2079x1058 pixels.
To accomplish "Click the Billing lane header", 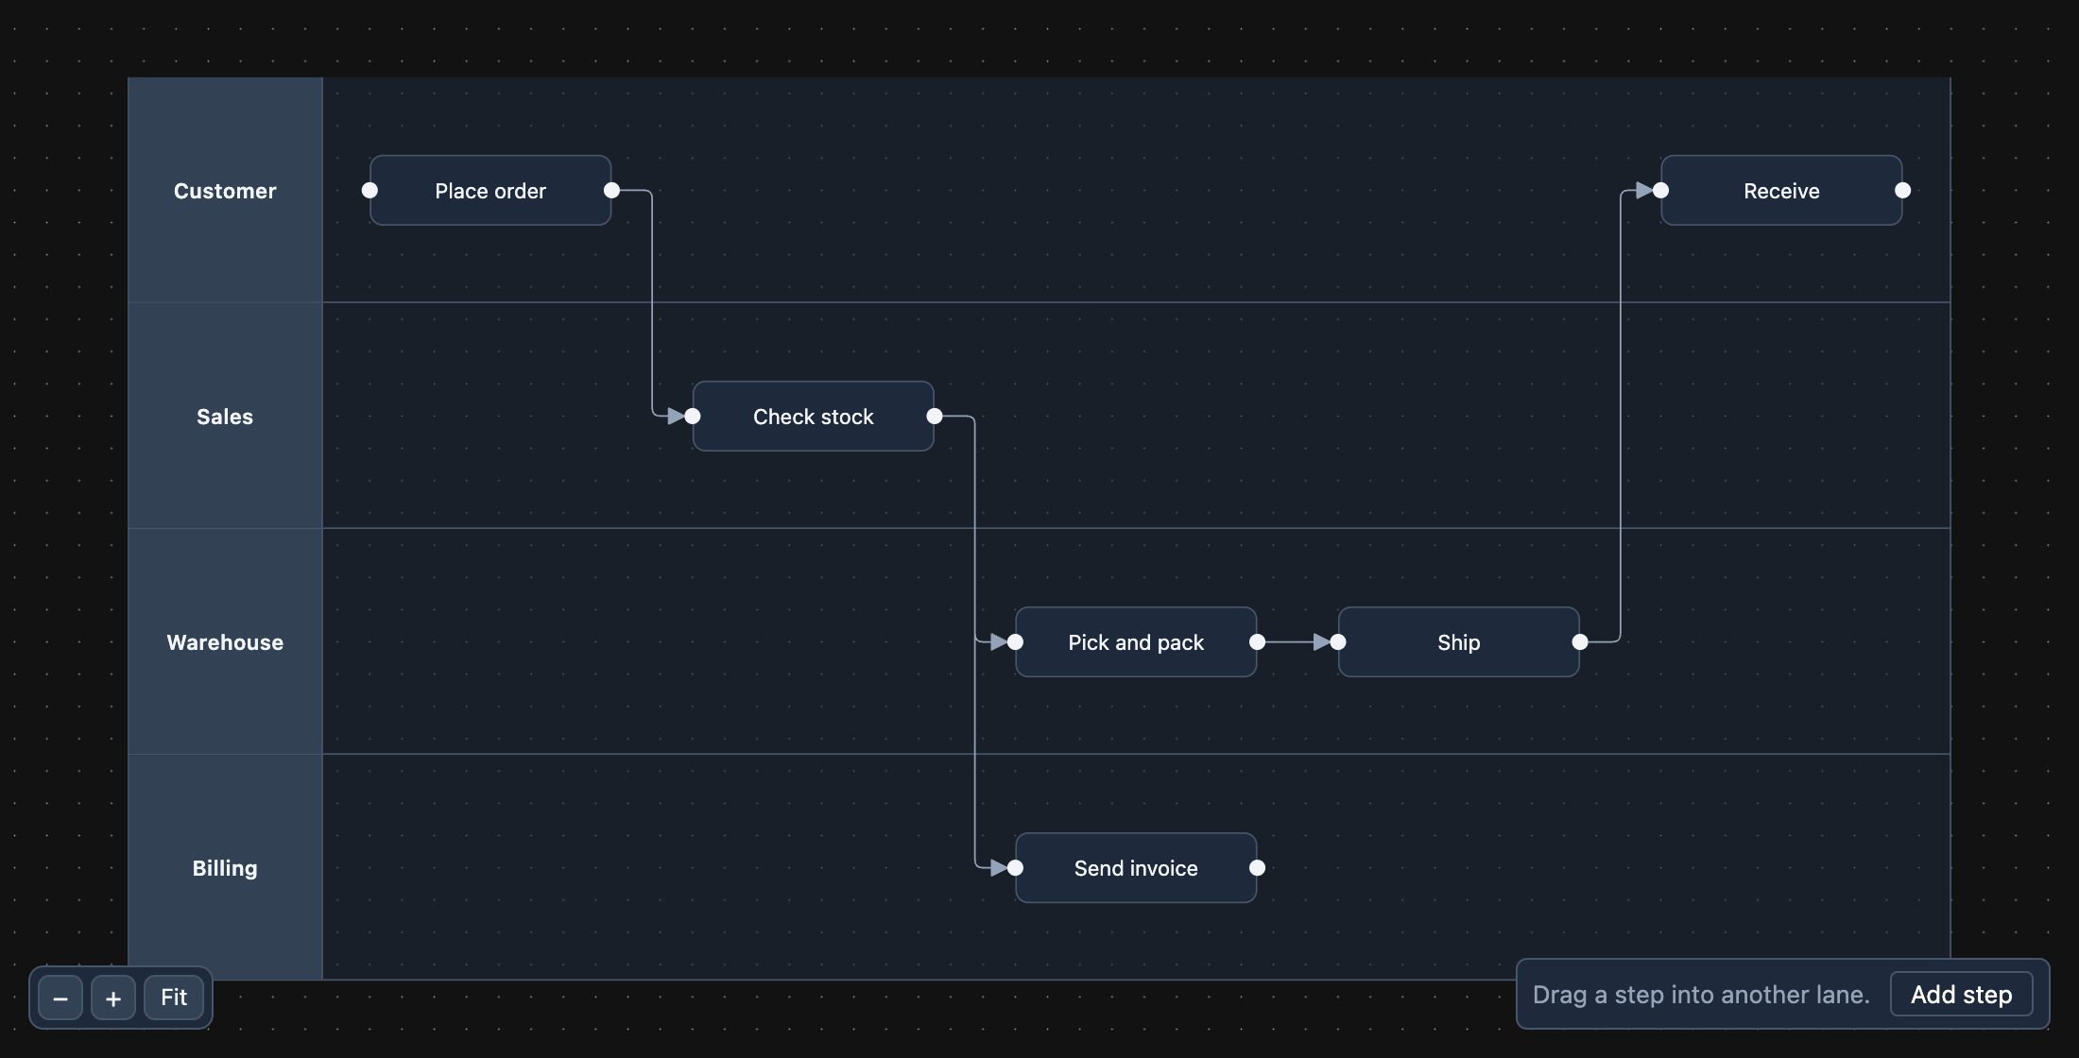I will pyautogui.click(x=225, y=868).
